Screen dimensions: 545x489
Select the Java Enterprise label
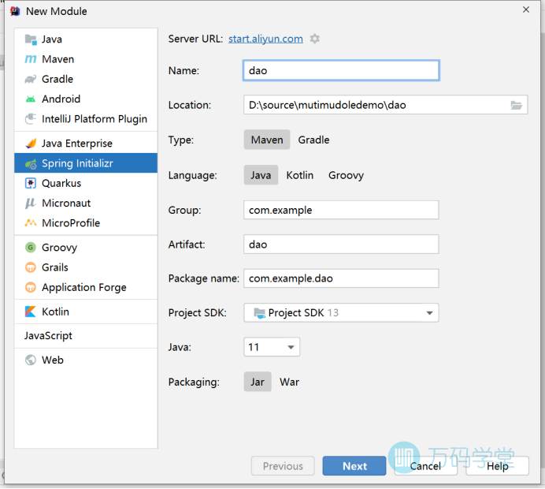coord(77,144)
